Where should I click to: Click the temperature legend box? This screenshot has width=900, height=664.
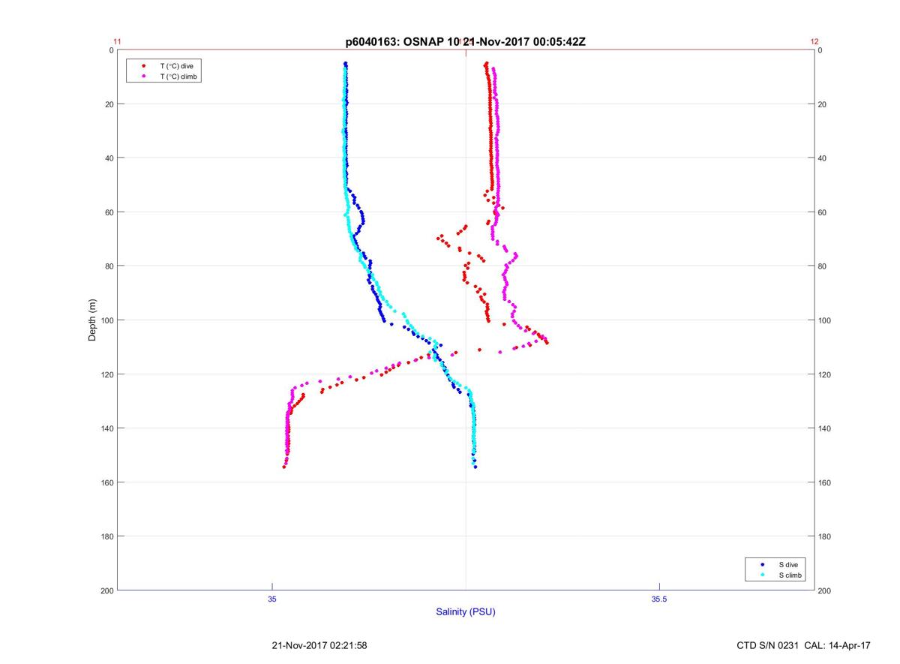165,71
